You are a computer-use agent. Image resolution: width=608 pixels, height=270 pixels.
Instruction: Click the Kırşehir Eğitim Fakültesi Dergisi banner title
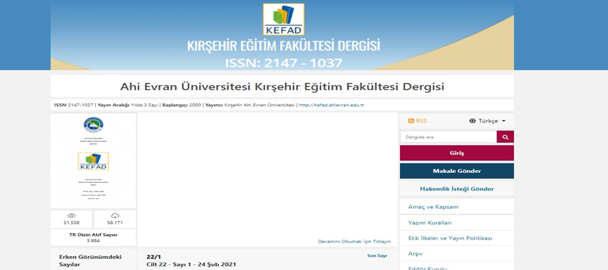coord(284,46)
